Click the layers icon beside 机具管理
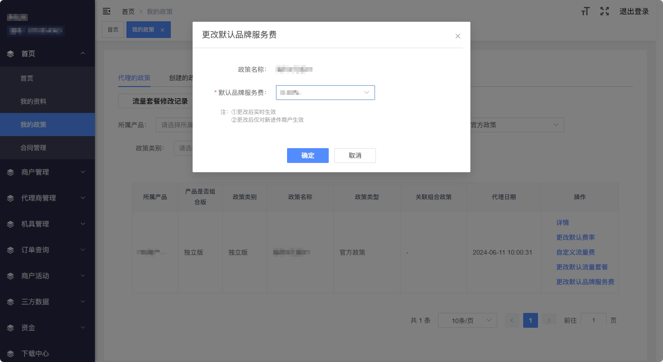This screenshot has height=362, width=663. 11,224
